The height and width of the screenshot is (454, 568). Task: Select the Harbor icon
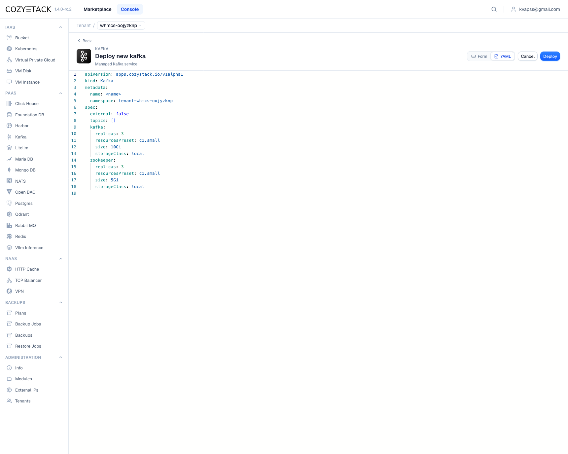9,126
